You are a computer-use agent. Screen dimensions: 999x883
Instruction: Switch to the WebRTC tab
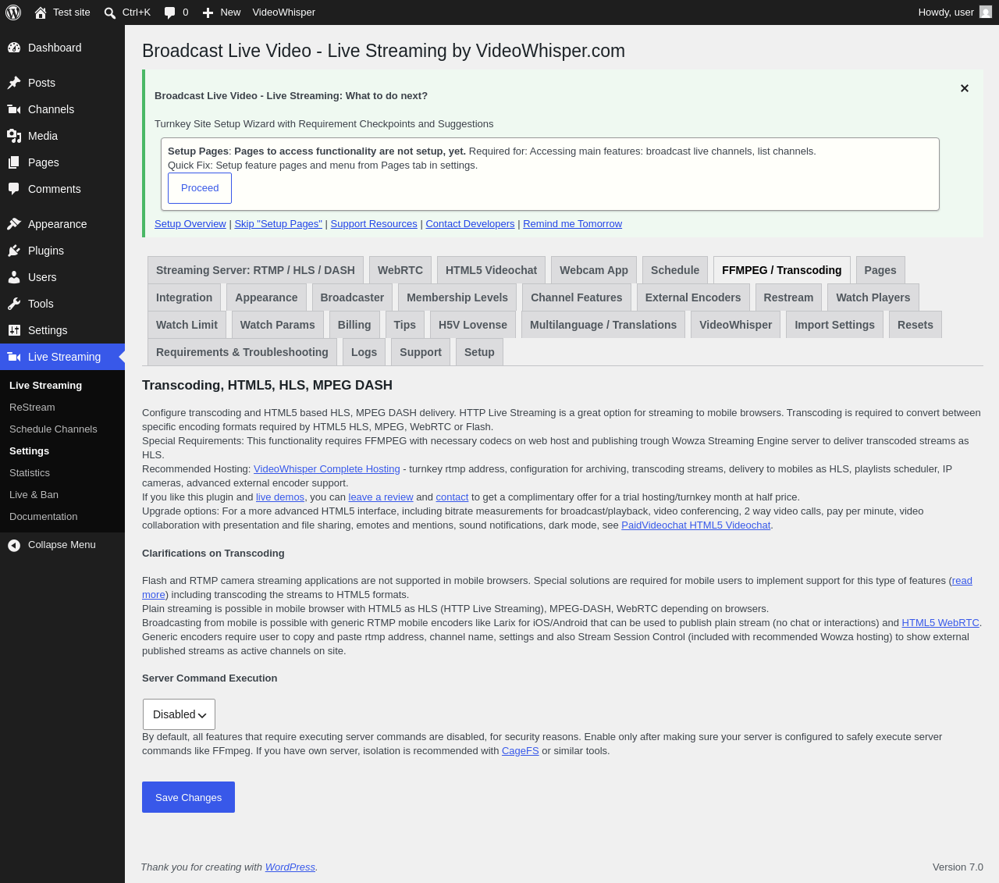pyautogui.click(x=400, y=270)
